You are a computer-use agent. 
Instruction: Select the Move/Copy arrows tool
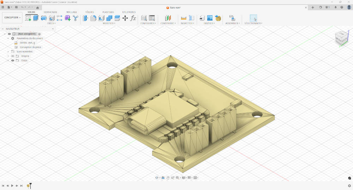[x=125, y=18]
